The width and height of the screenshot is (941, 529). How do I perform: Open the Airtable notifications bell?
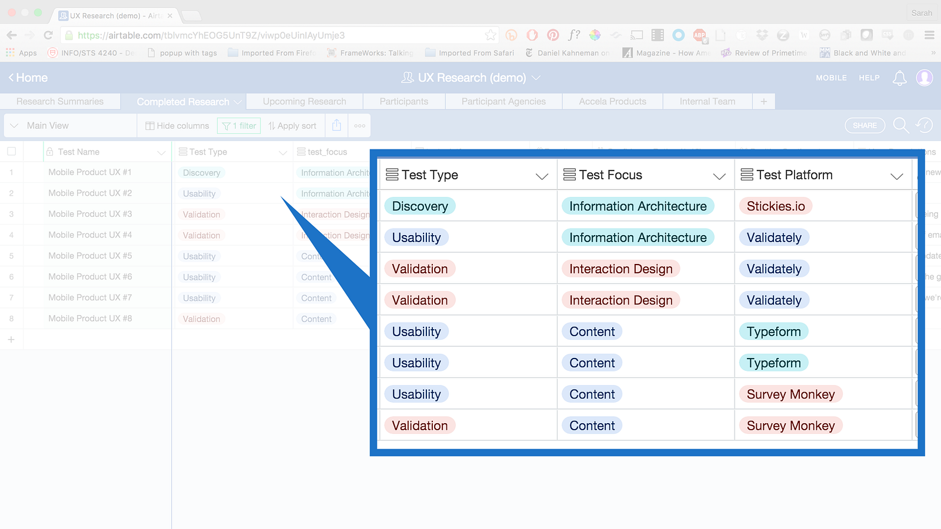pyautogui.click(x=900, y=78)
